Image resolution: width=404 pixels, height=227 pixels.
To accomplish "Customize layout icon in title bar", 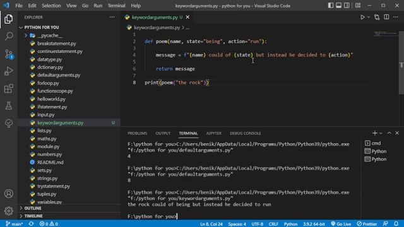I will coord(358,6).
